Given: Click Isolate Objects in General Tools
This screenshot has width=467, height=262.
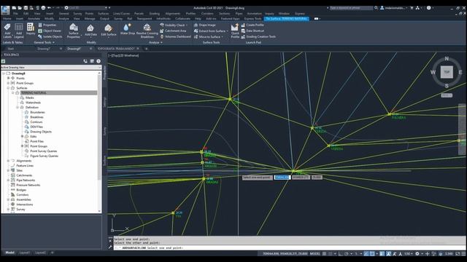Looking at the screenshot, I should (50, 36).
